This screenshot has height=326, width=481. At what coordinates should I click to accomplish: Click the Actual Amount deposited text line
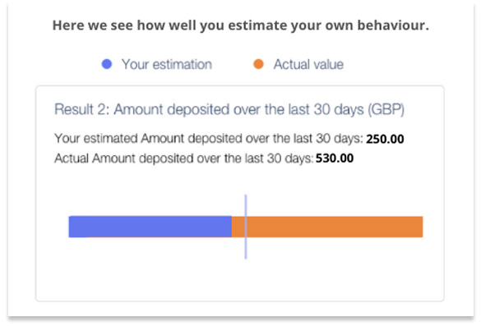coord(183,158)
